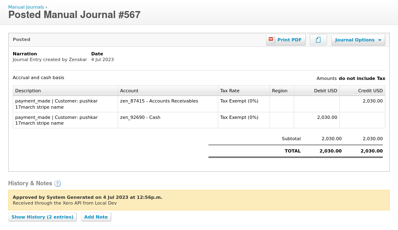Click the 2,030.00 debit amount for Cash
Screen dimensions: 398x230
coord(327,117)
